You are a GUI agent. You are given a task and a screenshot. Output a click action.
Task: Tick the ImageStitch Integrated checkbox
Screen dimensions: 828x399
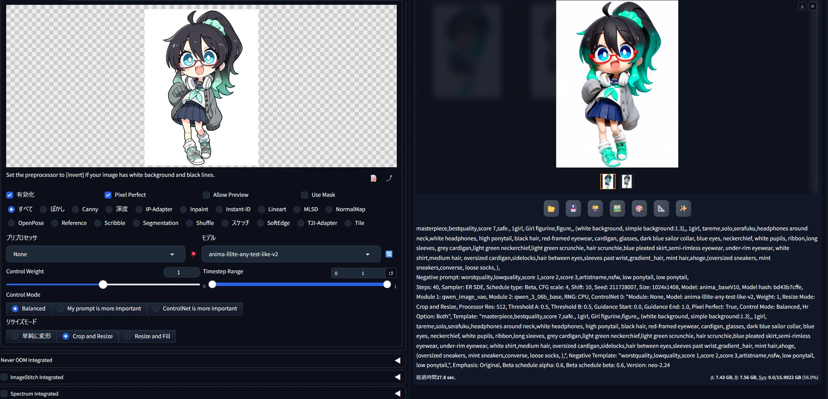[x=4, y=377]
